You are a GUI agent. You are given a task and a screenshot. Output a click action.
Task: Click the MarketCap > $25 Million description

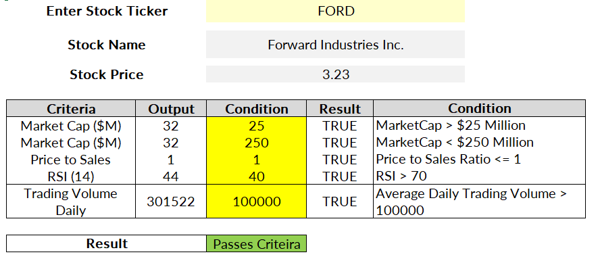[x=451, y=126]
